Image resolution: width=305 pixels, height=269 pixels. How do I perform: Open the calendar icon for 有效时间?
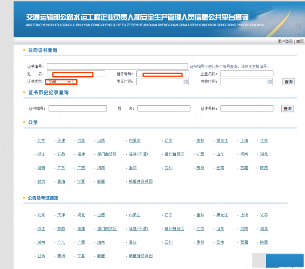[269, 82]
